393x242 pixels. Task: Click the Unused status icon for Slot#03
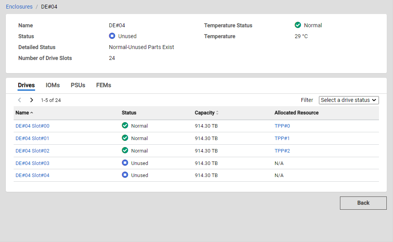[x=125, y=163]
